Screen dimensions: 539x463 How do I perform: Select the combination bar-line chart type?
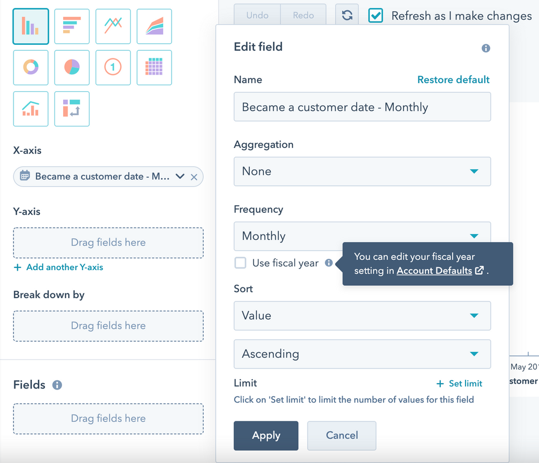pyautogui.click(x=31, y=109)
